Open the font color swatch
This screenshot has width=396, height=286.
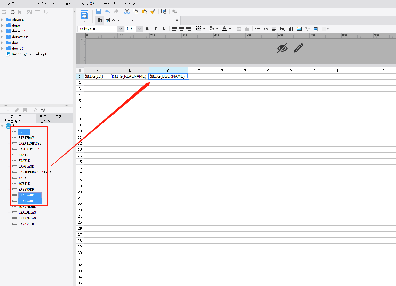coord(225,29)
